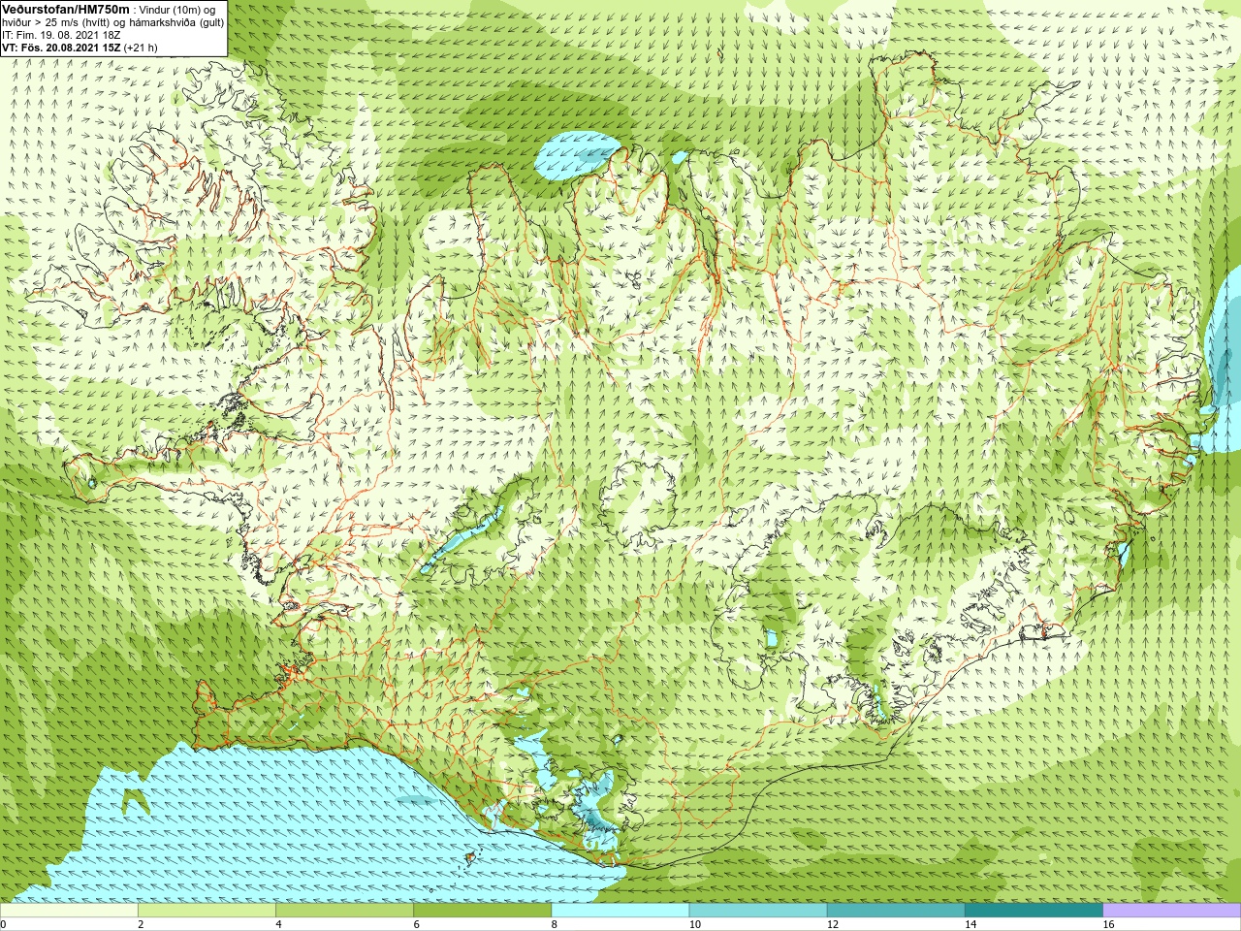Viewport: 1241px width, 931px height.
Task: Click the light green 2–4 legend swatch
Action: click(207, 911)
